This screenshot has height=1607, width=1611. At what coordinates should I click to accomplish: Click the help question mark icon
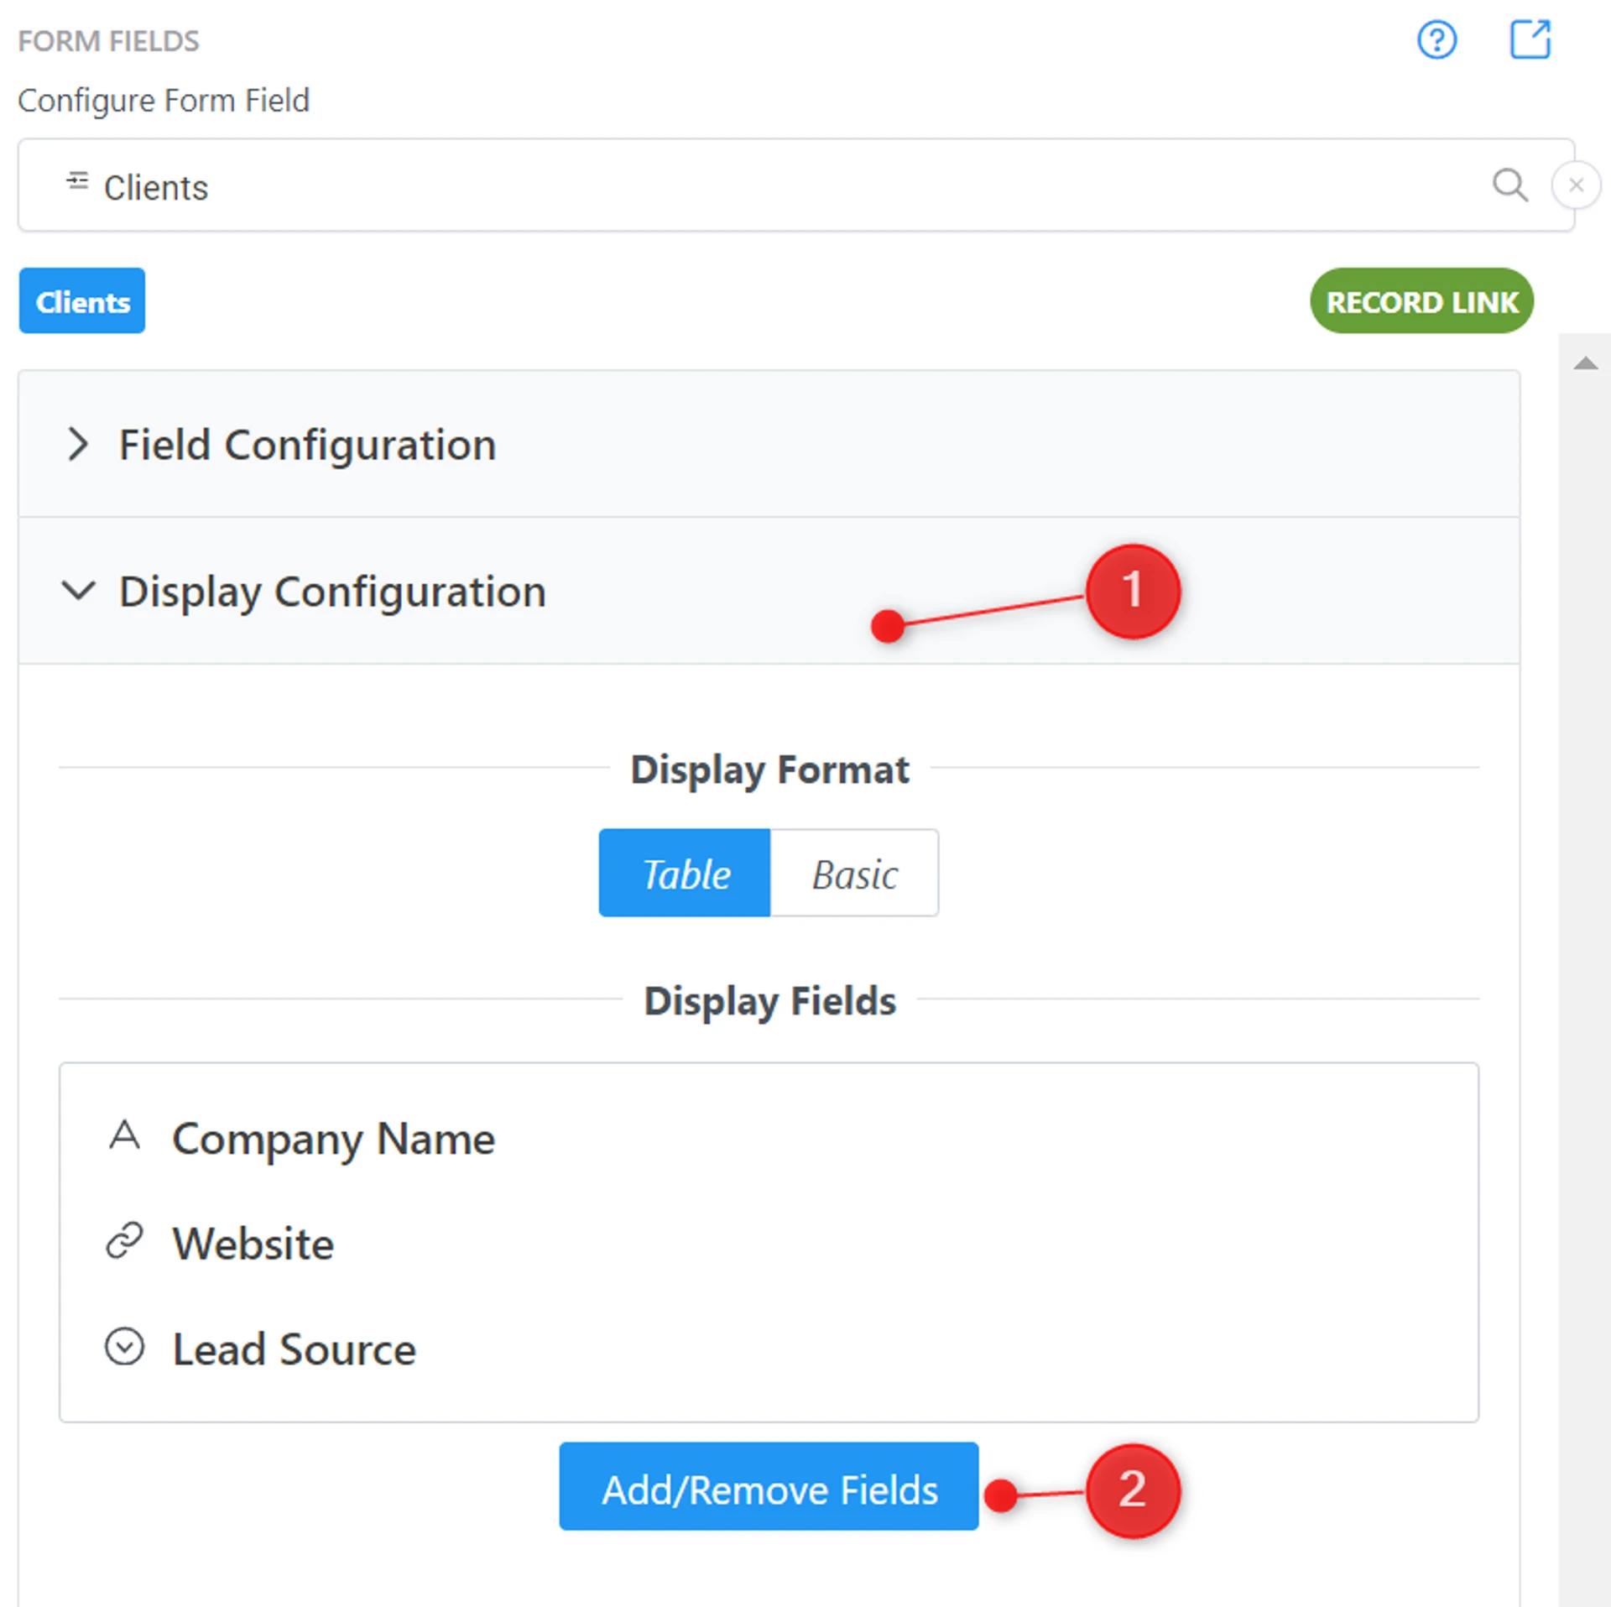coord(1436,40)
